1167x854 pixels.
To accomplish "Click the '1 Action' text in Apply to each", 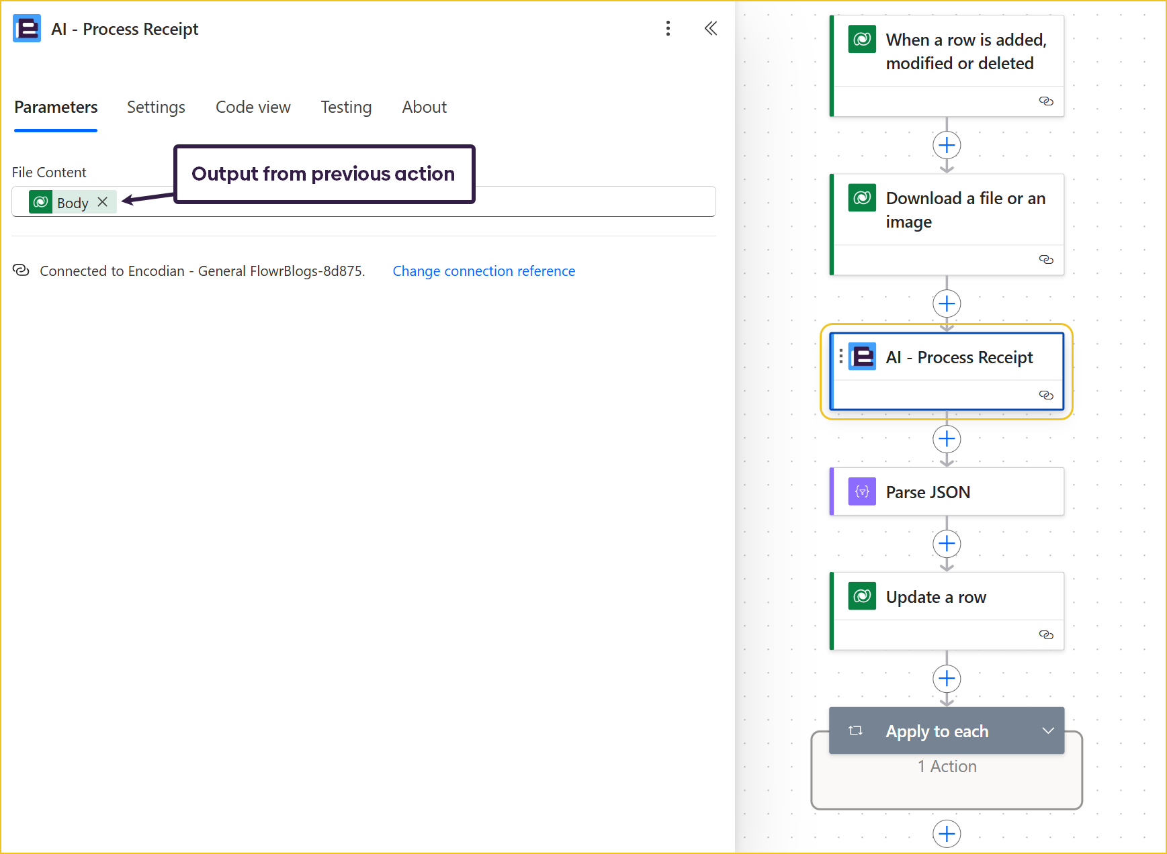I will (x=947, y=767).
